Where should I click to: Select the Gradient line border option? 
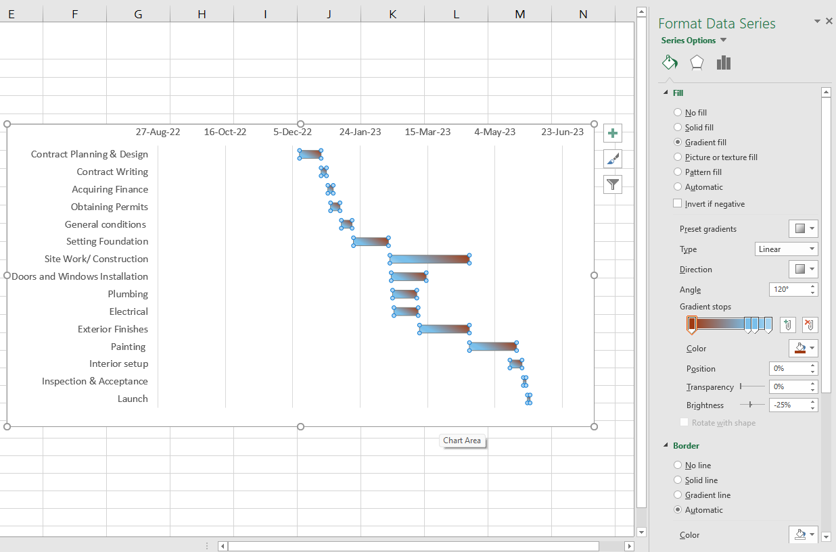point(678,495)
